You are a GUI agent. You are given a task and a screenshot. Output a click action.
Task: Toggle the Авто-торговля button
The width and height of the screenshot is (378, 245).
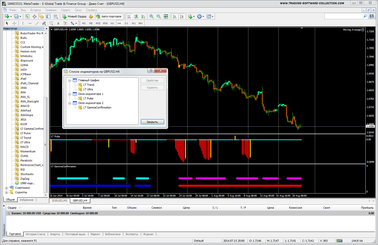tap(109, 16)
